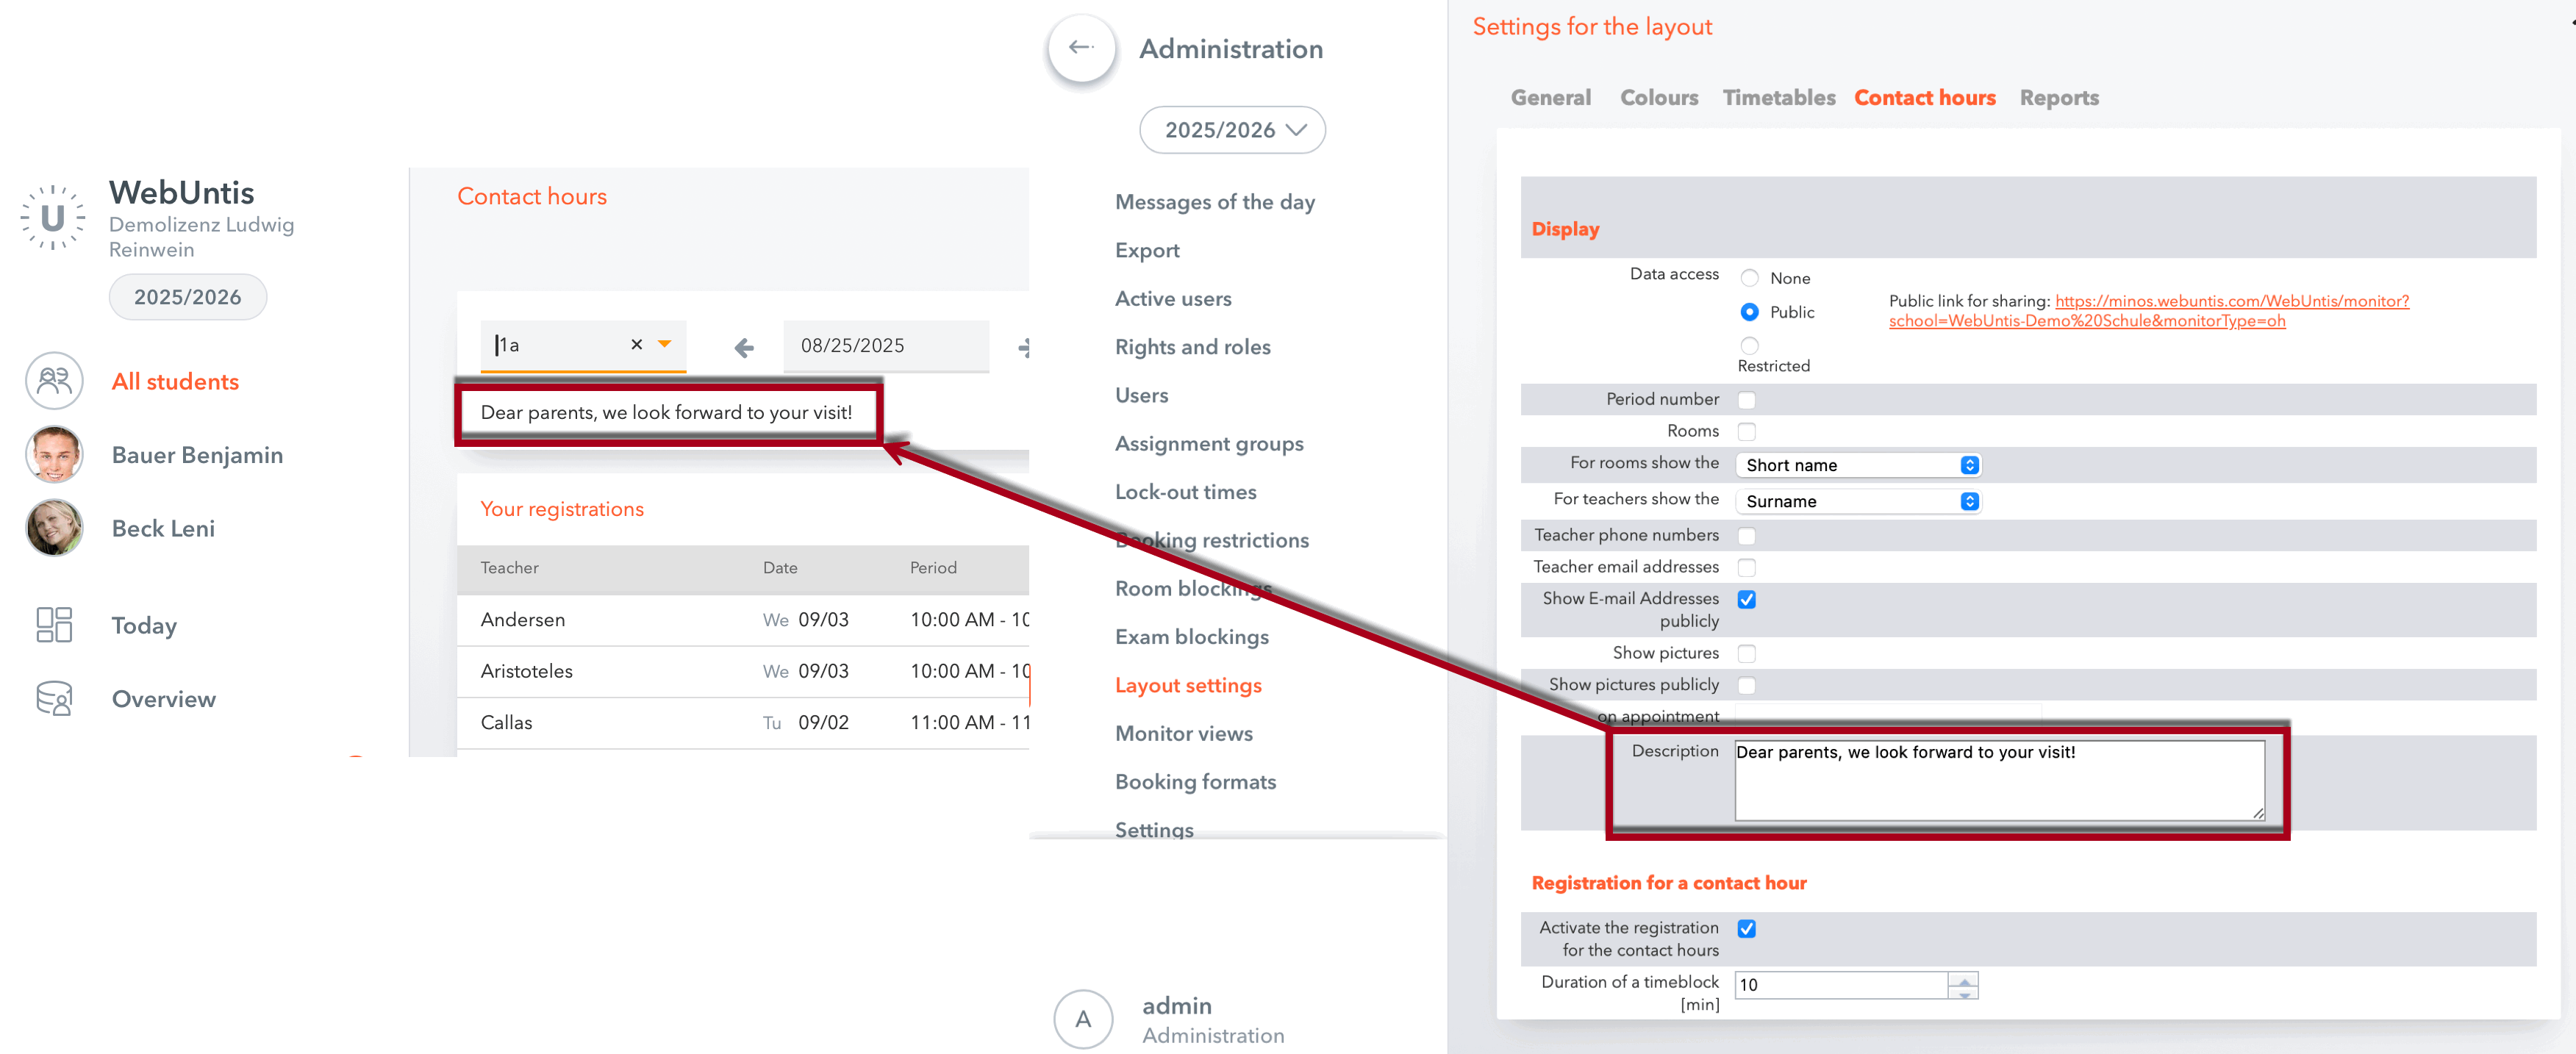Click the admin user avatar icon
2576x1054 pixels.
point(1083,1019)
